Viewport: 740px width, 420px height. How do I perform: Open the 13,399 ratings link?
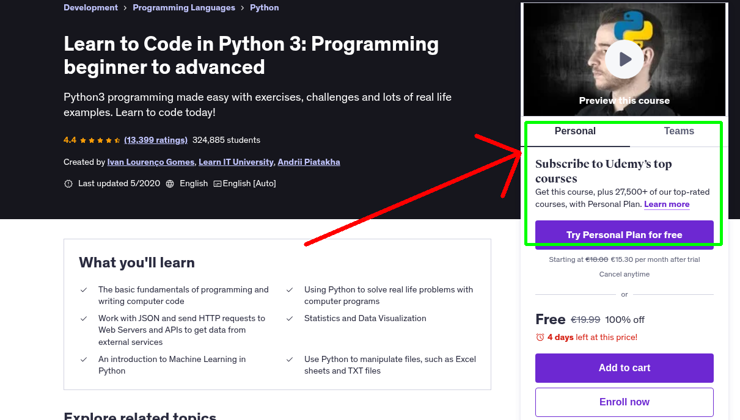156,140
